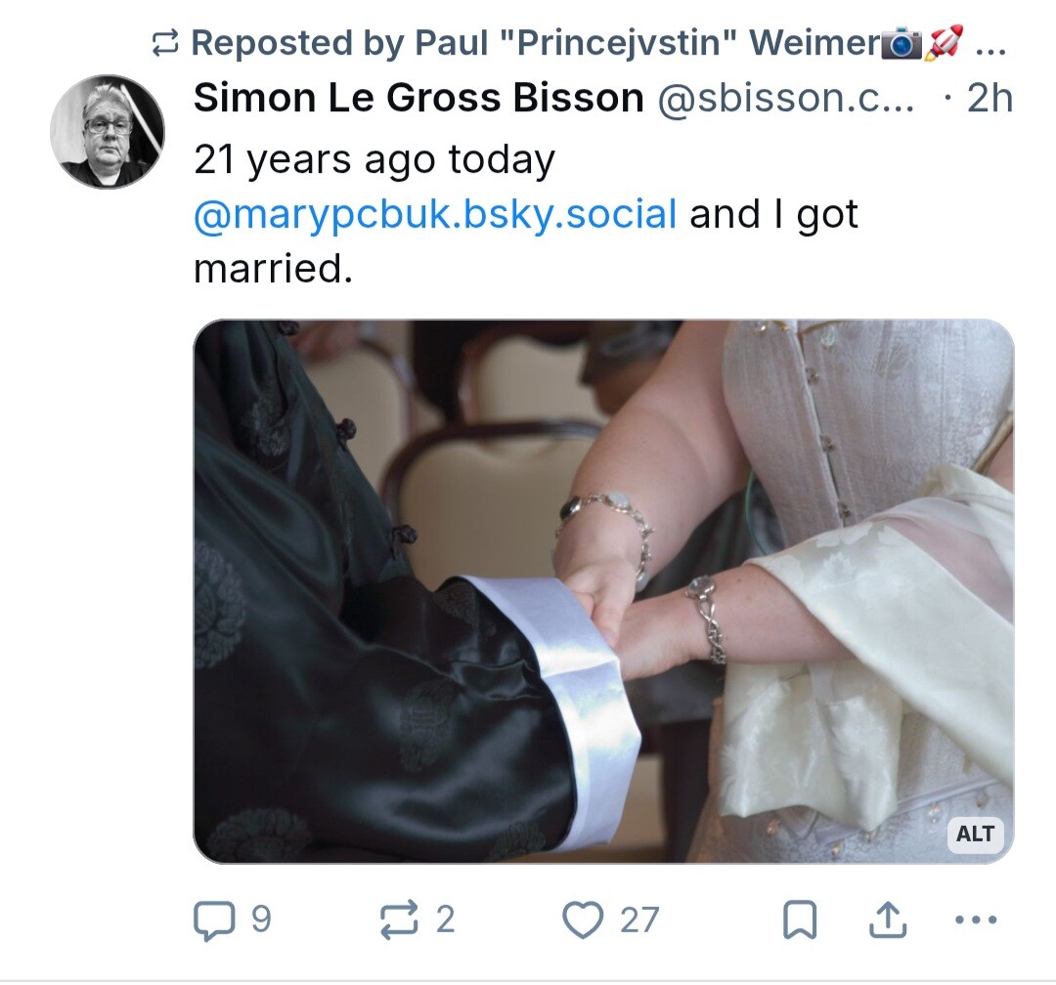The width and height of the screenshot is (1056, 985).
Task: Click the word 'married.' in the post
Action: coord(273,268)
